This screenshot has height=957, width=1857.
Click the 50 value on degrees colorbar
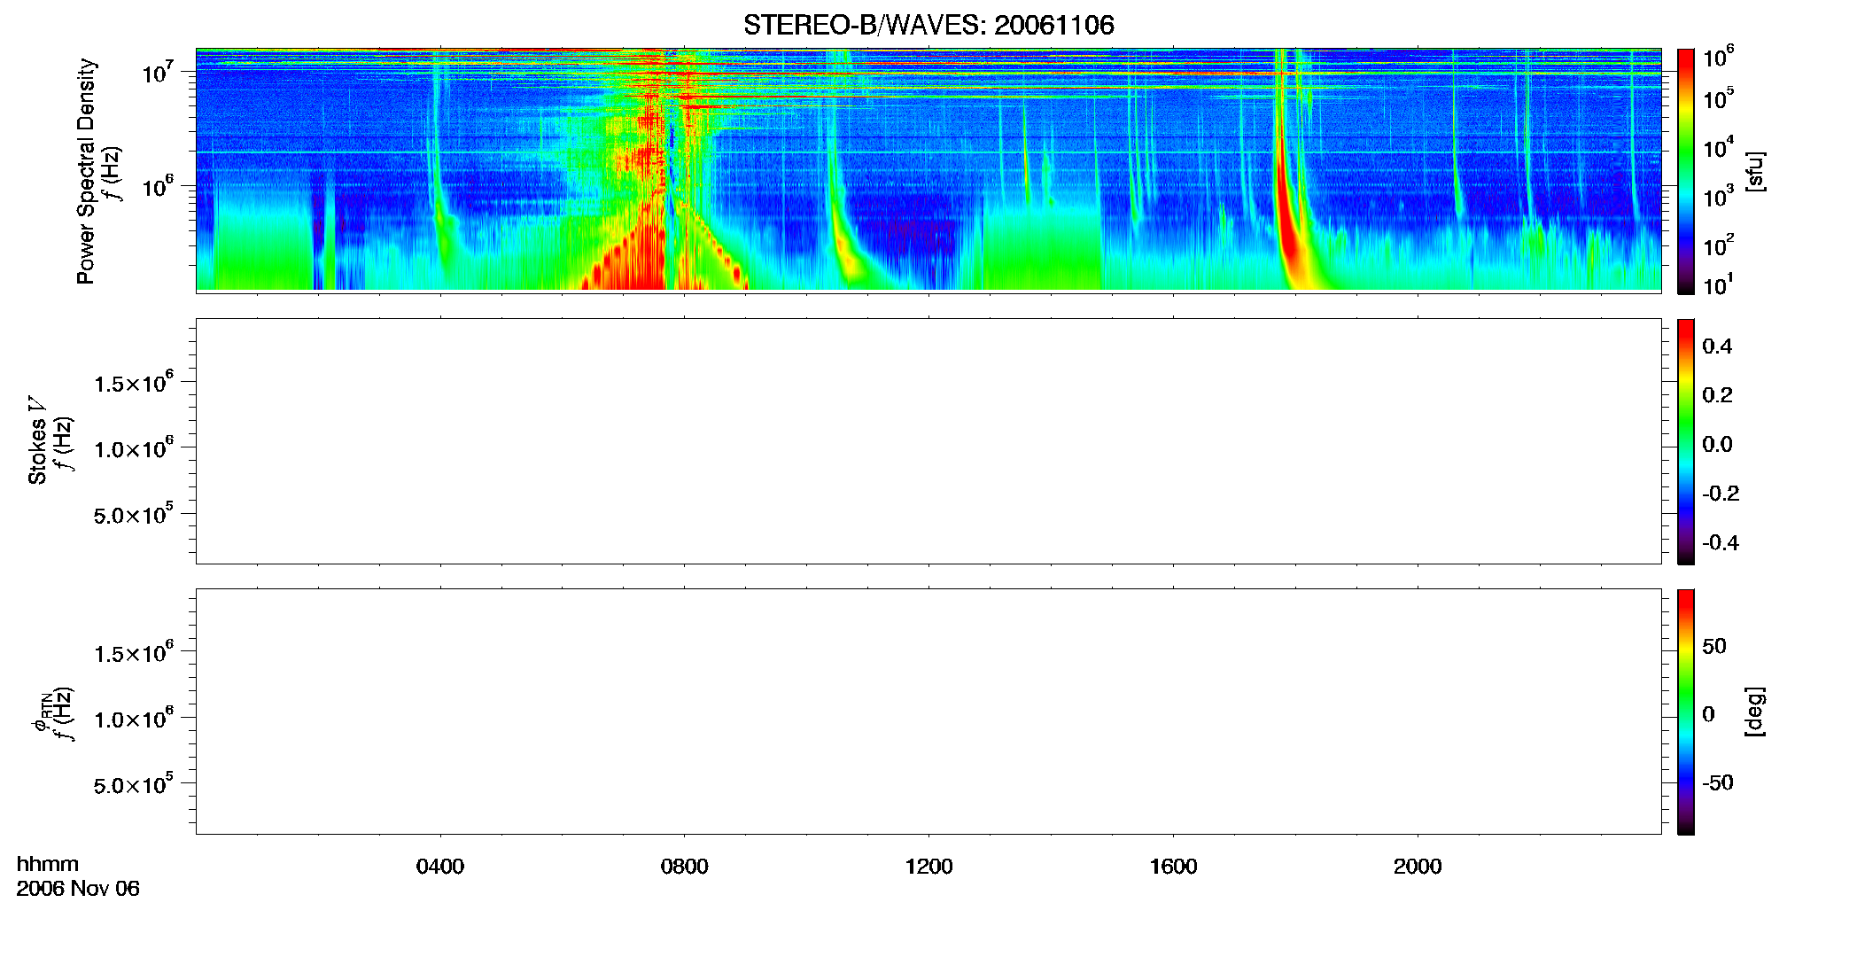point(1714,646)
